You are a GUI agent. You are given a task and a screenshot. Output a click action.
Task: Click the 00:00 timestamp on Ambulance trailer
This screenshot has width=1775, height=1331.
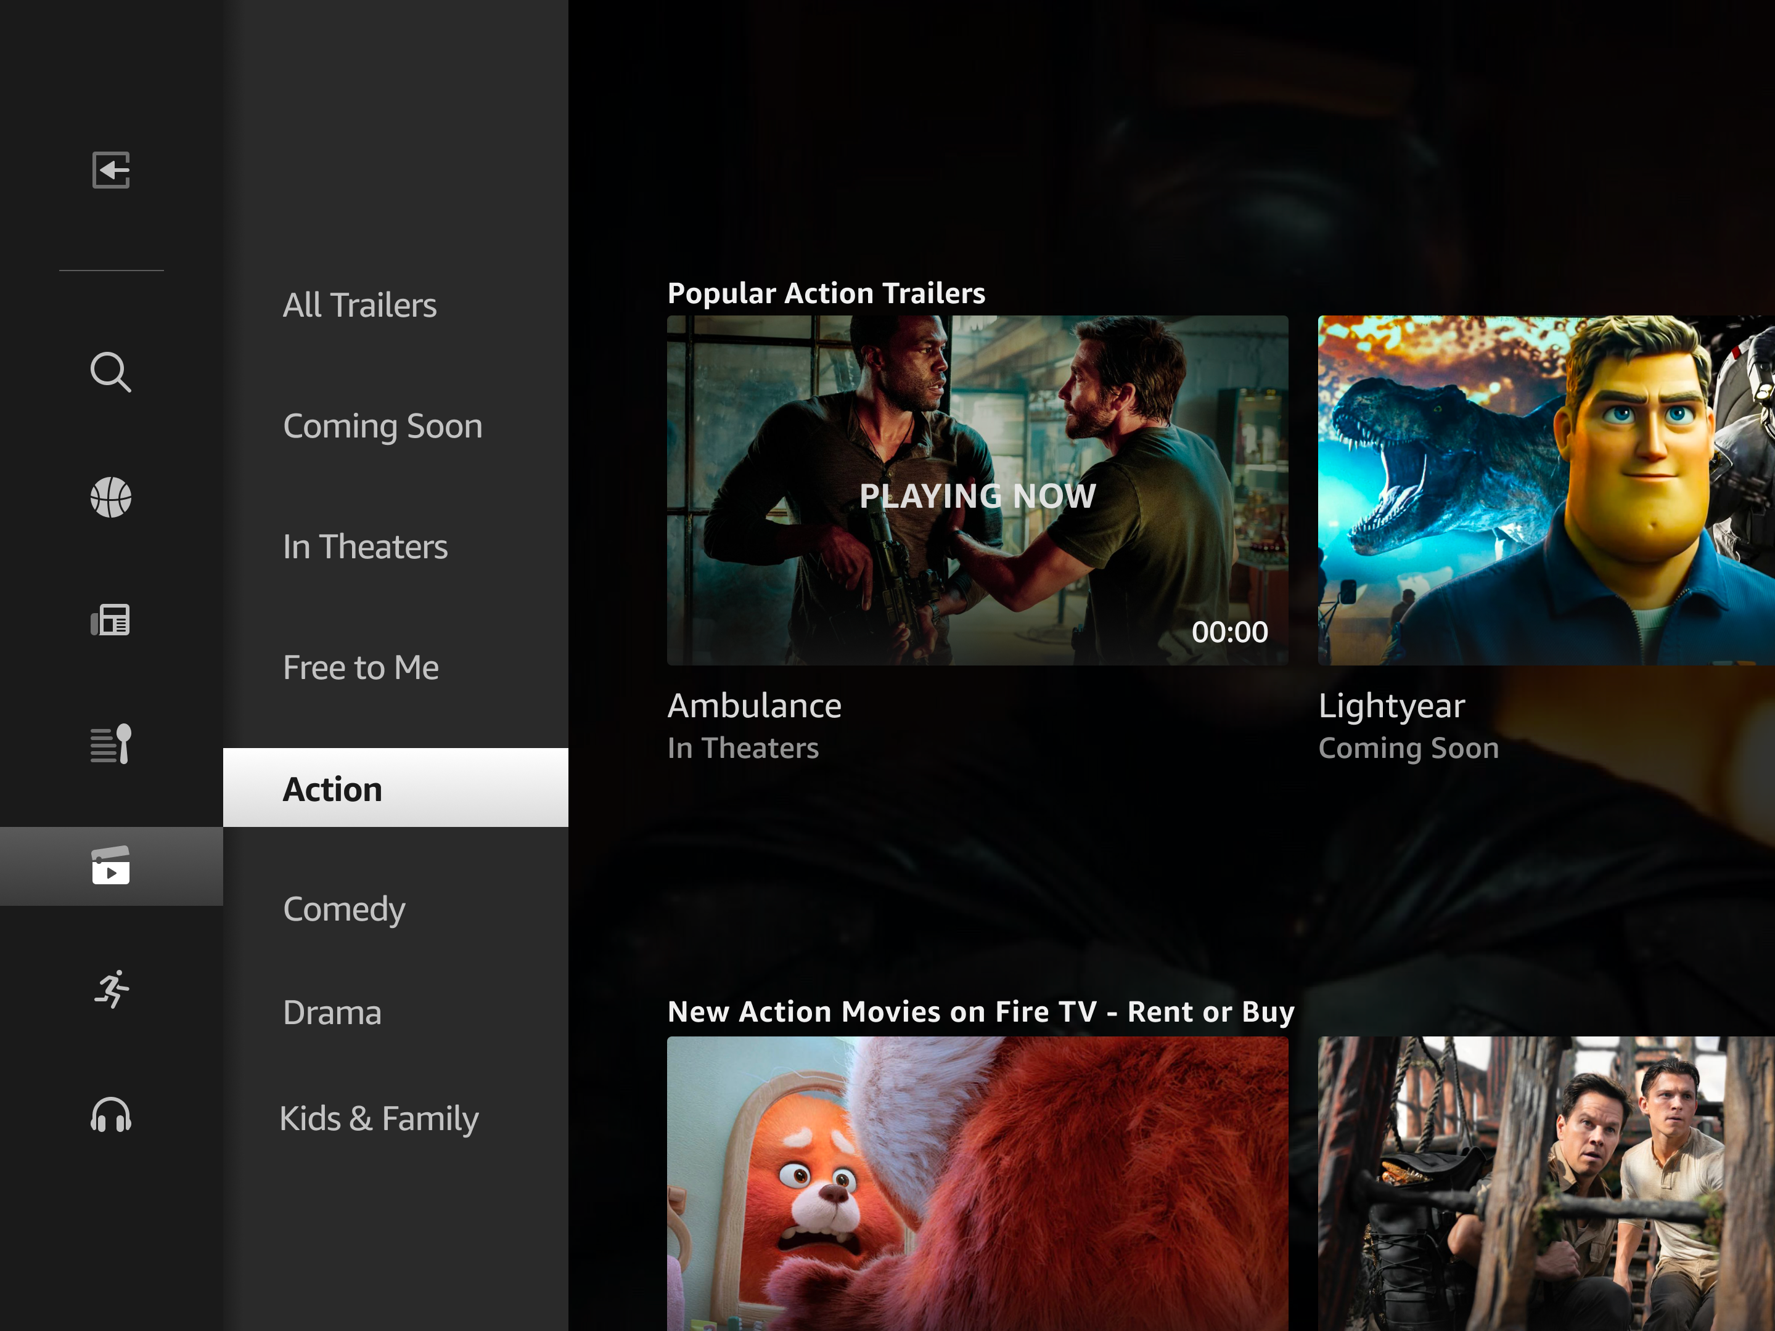click(x=1229, y=633)
